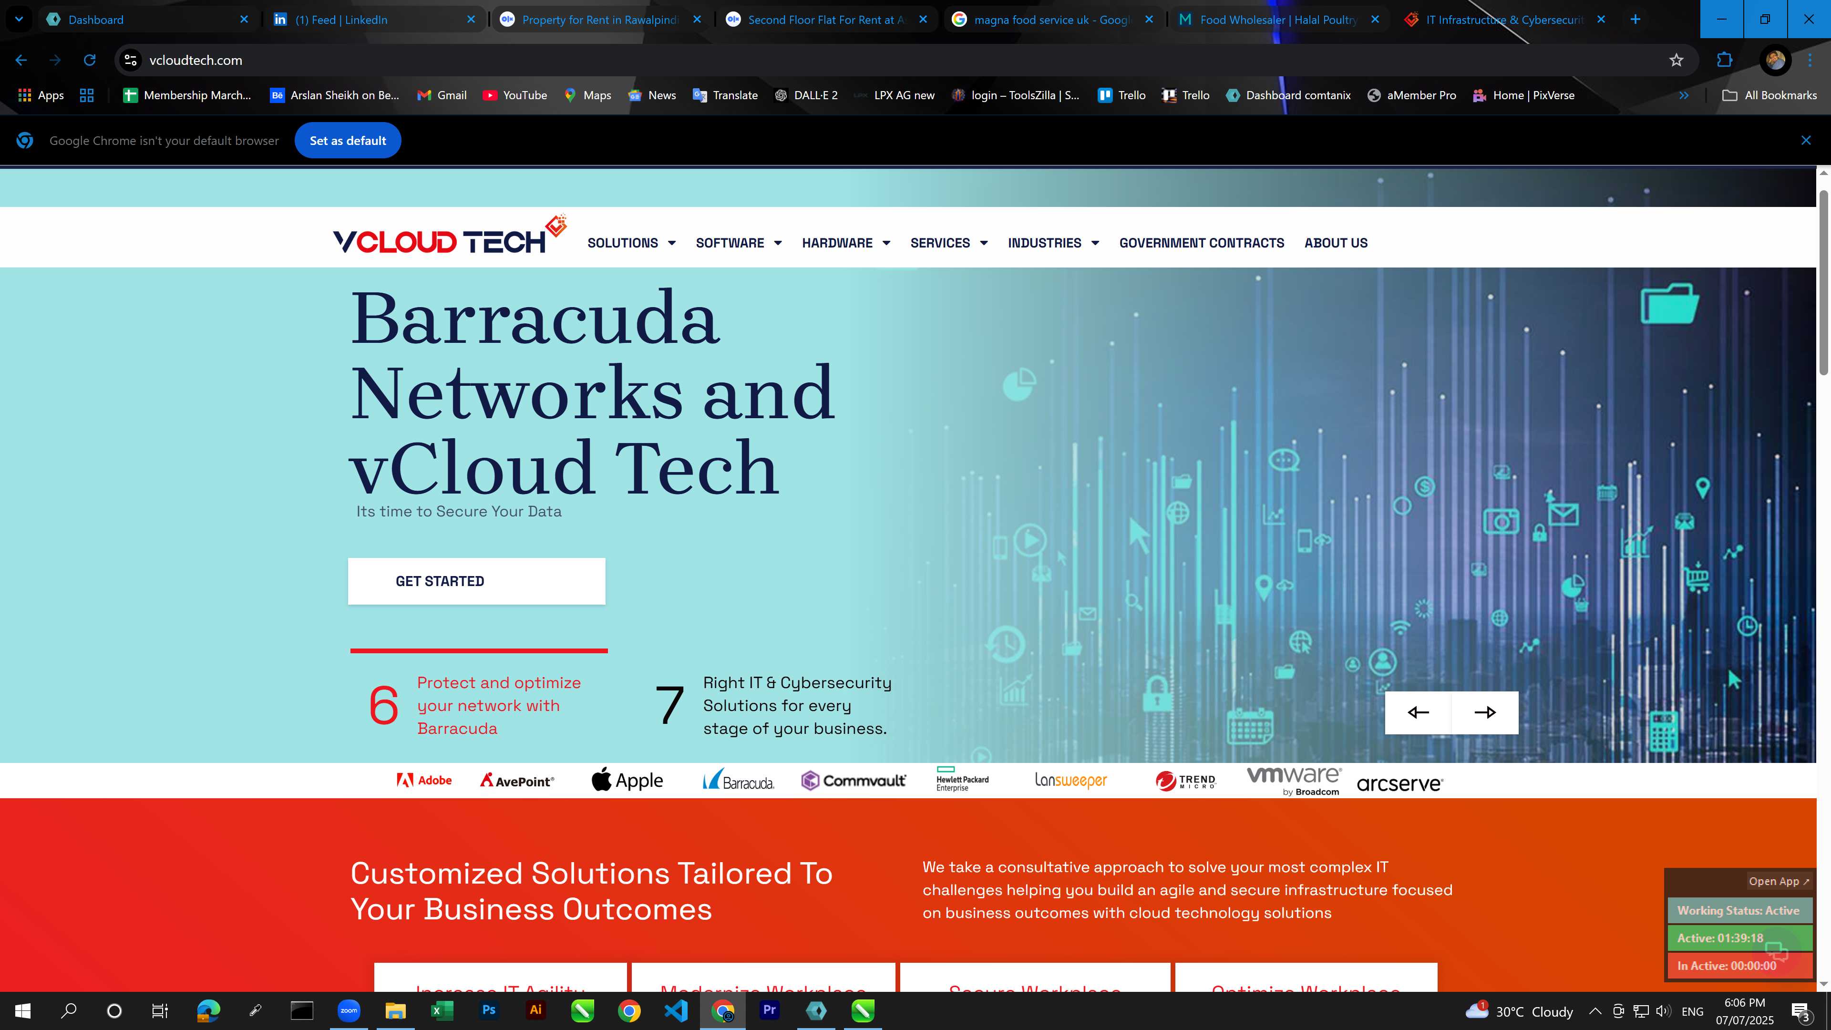
Task: Open the Chrome profile avatar
Action: pyautogui.click(x=1775, y=61)
